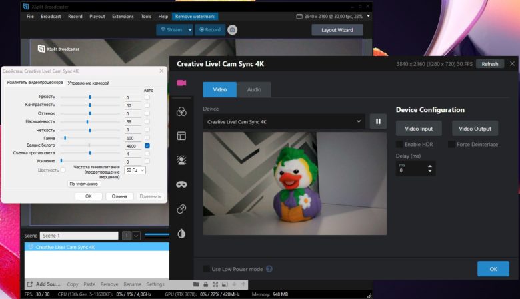This screenshot has width=520, height=299.
Task: Open the half-filled droplet icon in sidebar
Action: (x=181, y=234)
